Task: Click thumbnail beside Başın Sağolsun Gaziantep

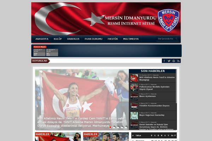Action: coord(134,116)
